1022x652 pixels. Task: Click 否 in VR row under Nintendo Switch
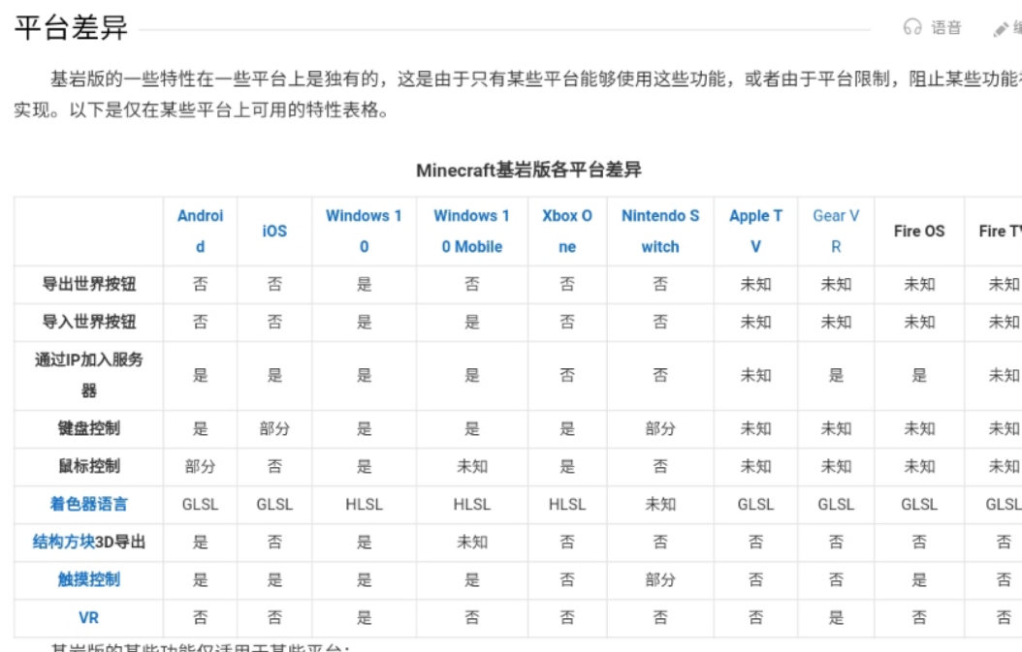[x=660, y=617]
